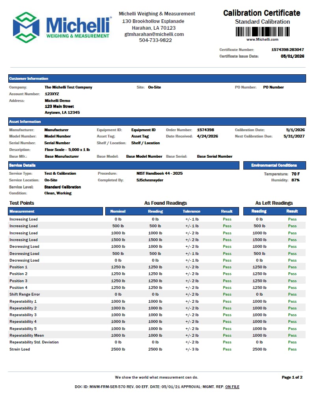This screenshot has width=312, height=396.
Task: Click the Equipment ID value
Action: [x=144, y=130]
